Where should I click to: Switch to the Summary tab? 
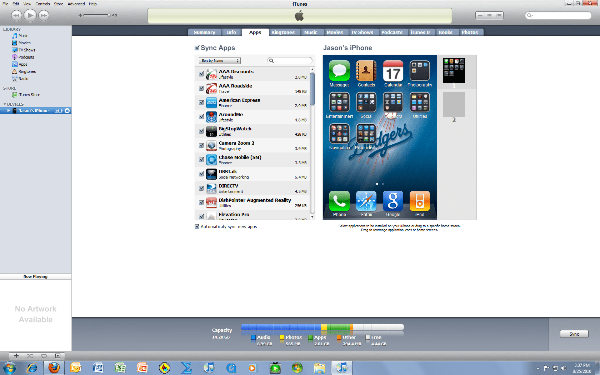[204, 32]
